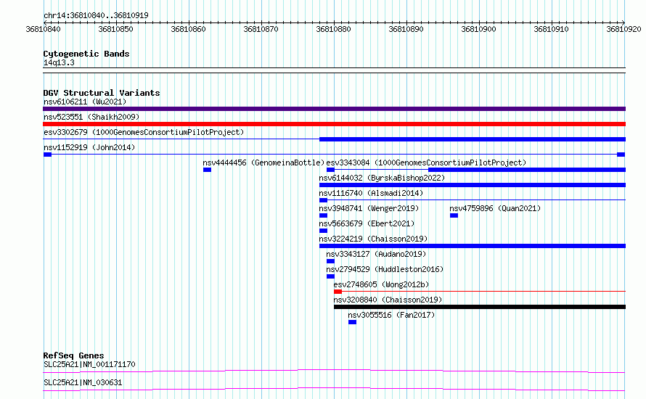Open variant label nsv3224219 (Chaisson2019)
The width and height of the screenshot is (646, 399).
click(373, 239)
